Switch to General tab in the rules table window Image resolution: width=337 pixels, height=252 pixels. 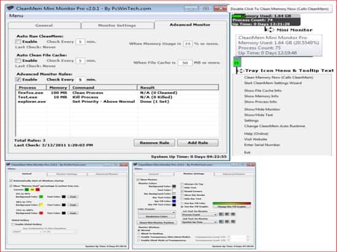click(44, 25)
